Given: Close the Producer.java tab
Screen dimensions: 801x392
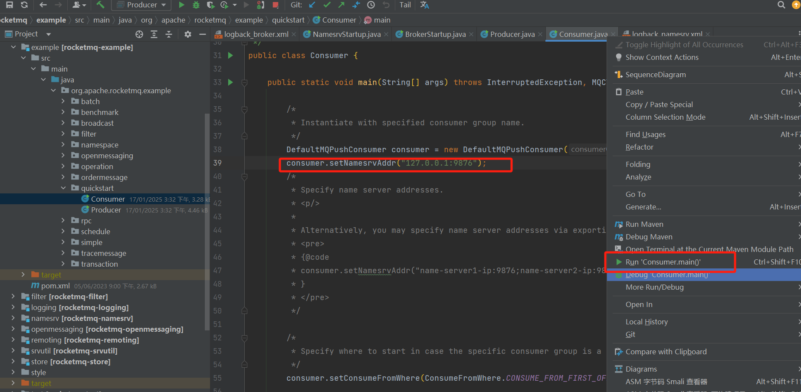Looking at the screenshot, I should [x=540, y=34].
